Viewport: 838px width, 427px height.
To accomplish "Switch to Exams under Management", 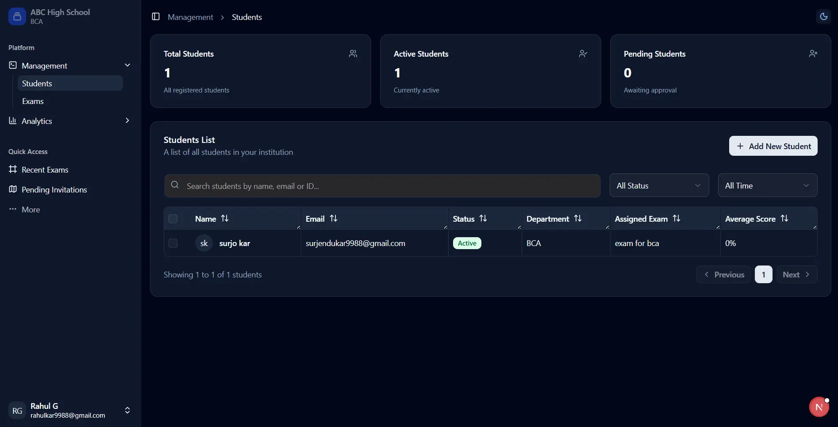I will pos(33,101).
